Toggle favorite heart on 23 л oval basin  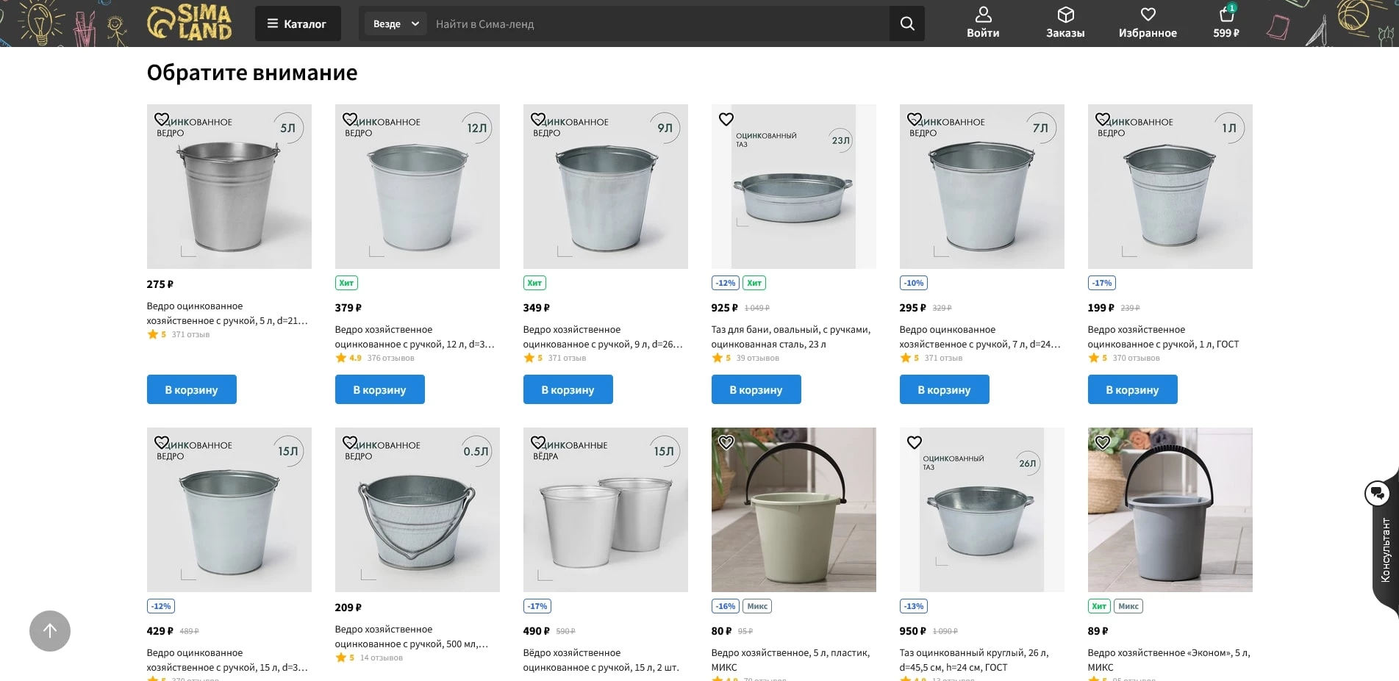click(x=726, y=119)
